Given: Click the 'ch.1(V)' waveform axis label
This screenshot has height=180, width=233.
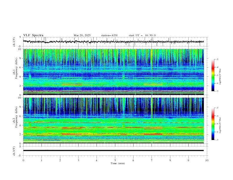Looking at the screenshot, I should (14, 42).
